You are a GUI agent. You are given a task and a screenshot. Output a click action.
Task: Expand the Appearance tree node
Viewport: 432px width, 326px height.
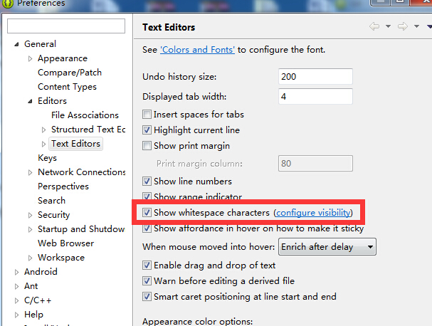point(30,58)
